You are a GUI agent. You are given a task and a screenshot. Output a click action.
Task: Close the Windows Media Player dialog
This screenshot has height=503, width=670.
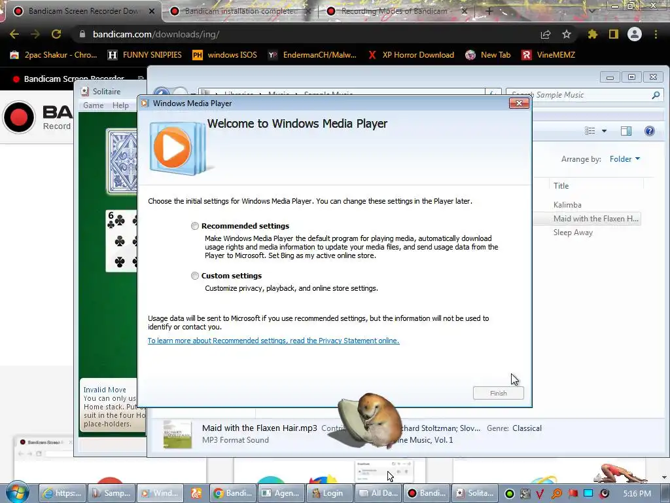coord(519,103)
